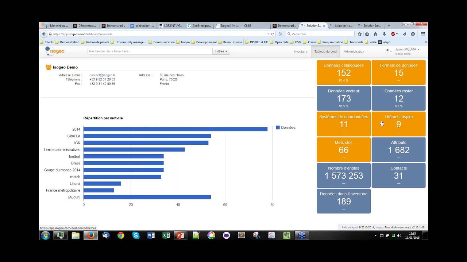This screenshot has width=467, height=262.
Task: Click the address bar URL field
Action: coord(159,34)
